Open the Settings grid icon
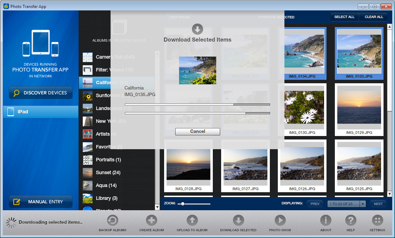Screen dimensions: 395x238 [x=377, y=221]
